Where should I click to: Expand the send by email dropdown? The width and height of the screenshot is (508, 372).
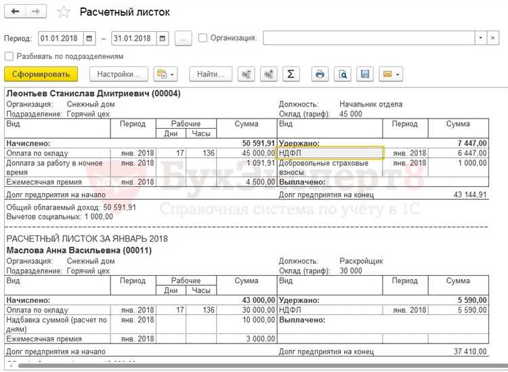(x=391, y=74)
